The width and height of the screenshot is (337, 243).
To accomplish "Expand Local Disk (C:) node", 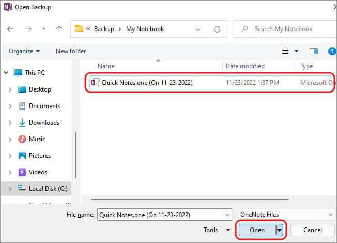I will point(10,189).
